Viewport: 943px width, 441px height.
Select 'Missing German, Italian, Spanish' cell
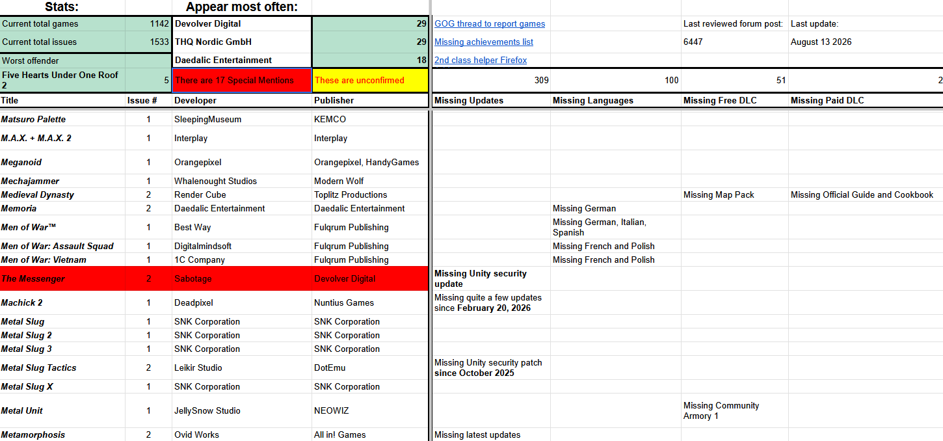616,228
